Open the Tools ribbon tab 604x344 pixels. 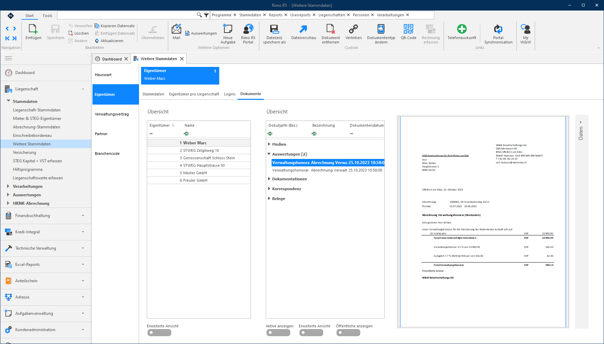pos(47,16)
